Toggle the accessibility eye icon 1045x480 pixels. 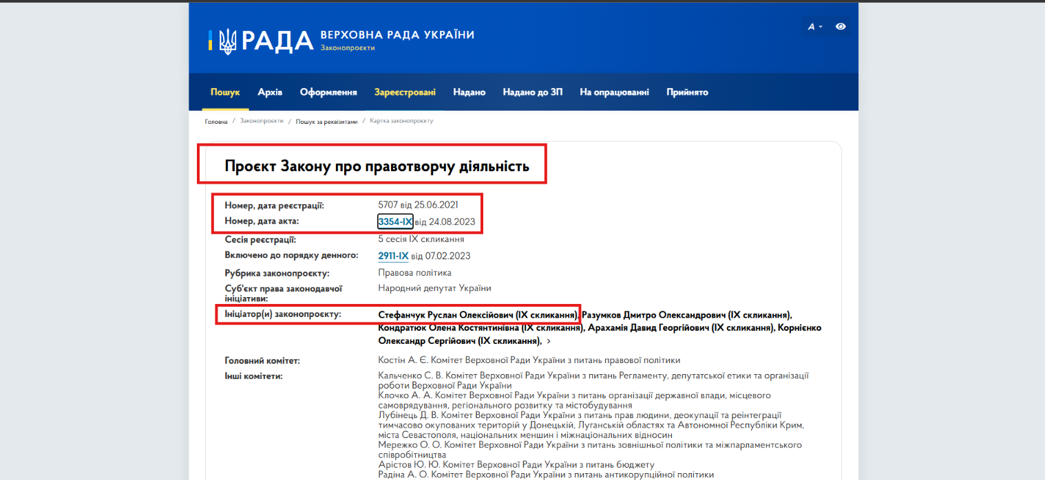click(841, 27)
